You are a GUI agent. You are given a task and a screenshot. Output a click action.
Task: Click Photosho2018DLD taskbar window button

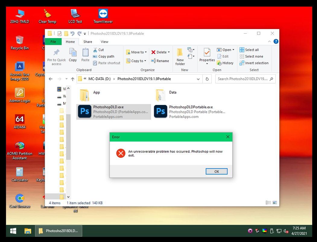pos(59,231)
